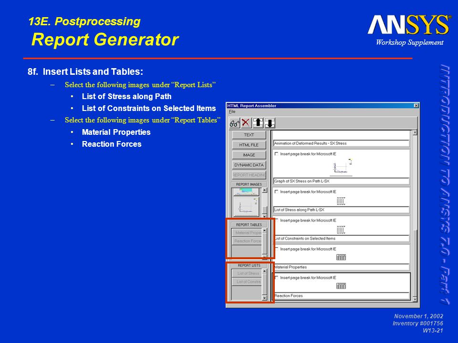
Task: Click the TEXT button
Action: tap(249, 135)
